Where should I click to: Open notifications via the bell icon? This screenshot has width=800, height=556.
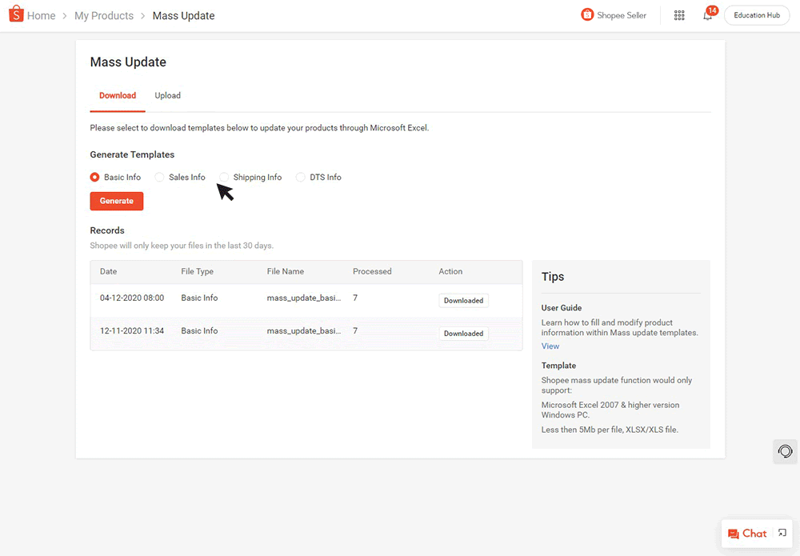point(707,16)
